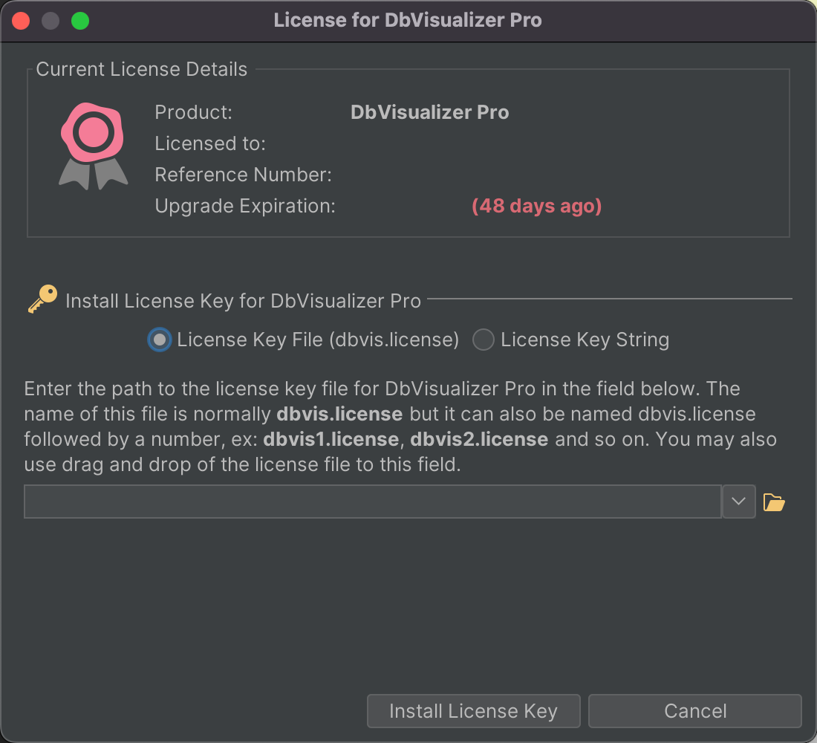Click the "Licensed to:" label

(210, 143)
